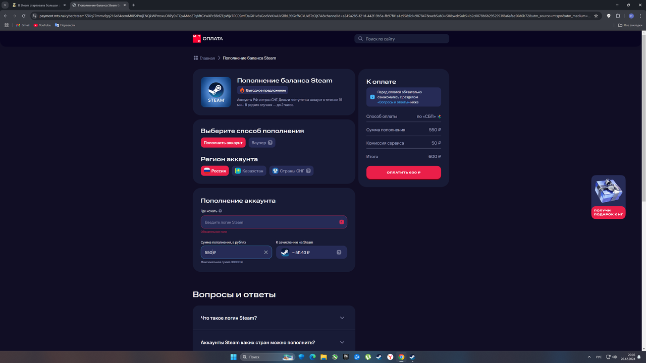
Task: Select Пополнить аккаунт top-up method
Action: pos(223,143)
